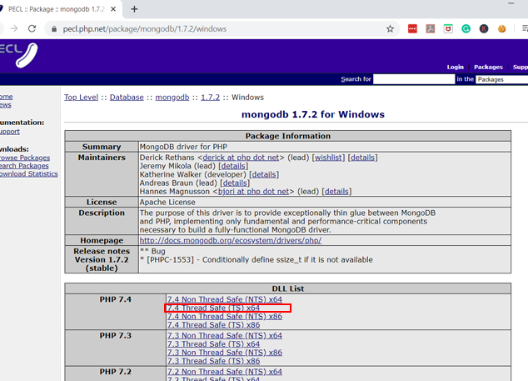The height and width of the screenshot is (381, 528).
Task: Click the DLL List table header
Action: (x=288, y=288)
